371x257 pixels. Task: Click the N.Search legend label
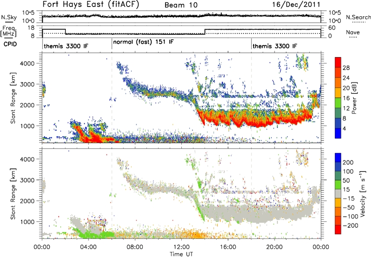358,17
